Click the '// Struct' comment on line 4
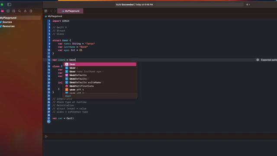The image size is (277, 156). 59,31
